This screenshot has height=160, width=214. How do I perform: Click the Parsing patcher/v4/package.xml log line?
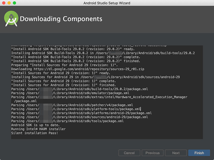click(72, 105)
